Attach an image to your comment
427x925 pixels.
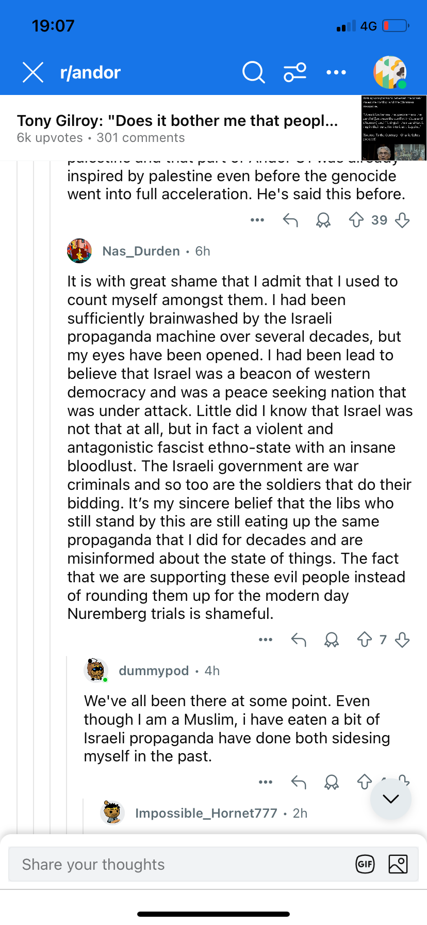[398, 864]
